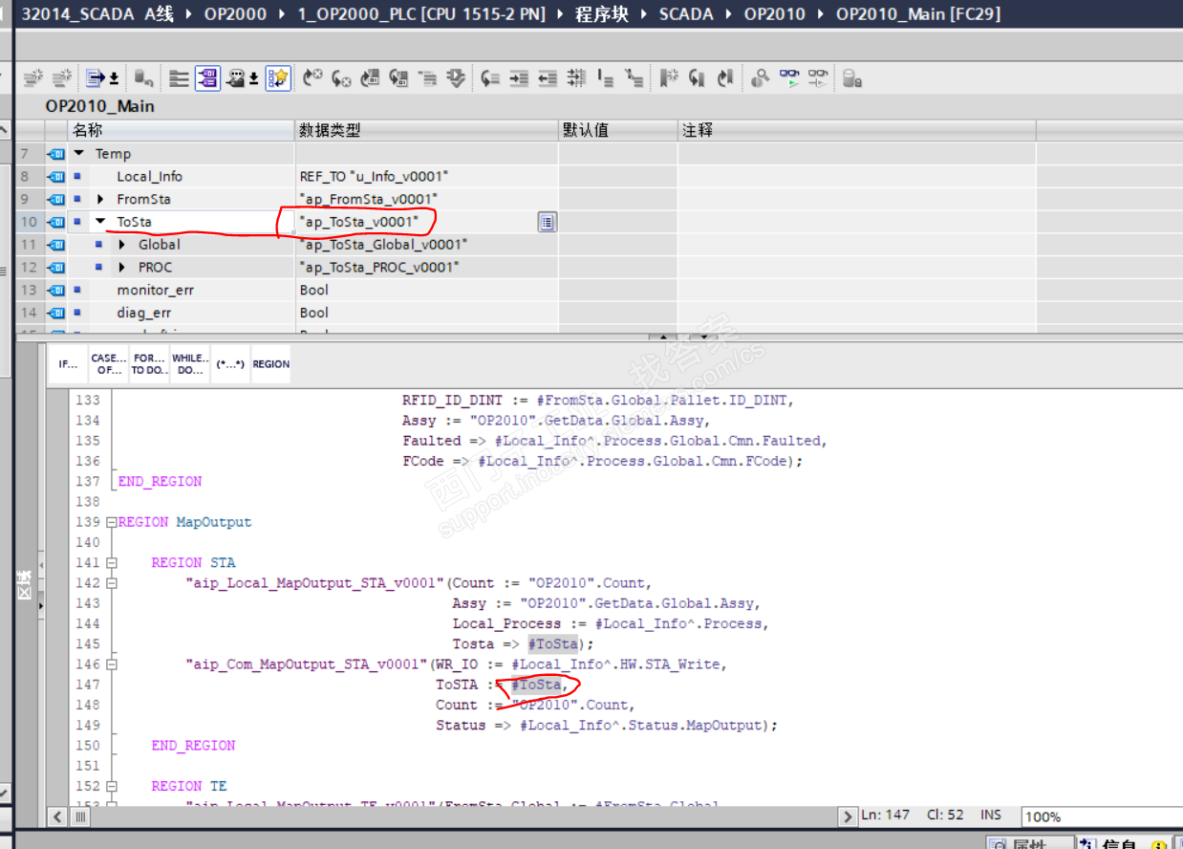
Task: Collapse the MapOutput region at line 139
Action: [111, 523]
